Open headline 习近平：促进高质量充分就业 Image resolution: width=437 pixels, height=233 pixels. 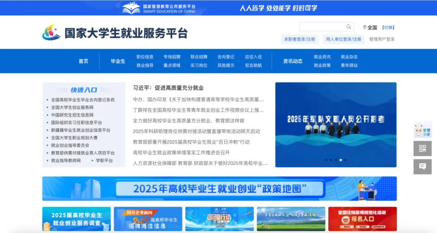tap(168, 88)
